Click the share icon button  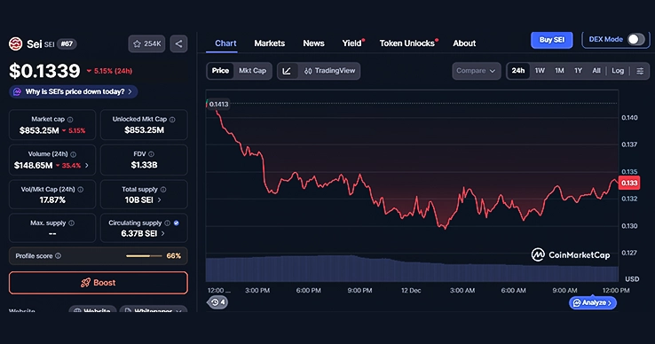[178, 43]
